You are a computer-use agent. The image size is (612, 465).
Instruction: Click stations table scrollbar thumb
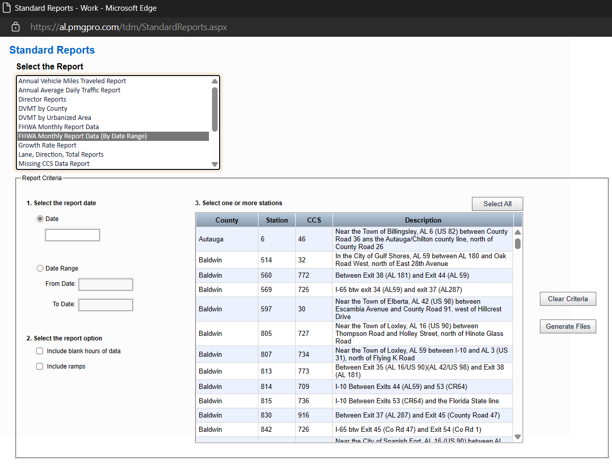coord(517,244)
